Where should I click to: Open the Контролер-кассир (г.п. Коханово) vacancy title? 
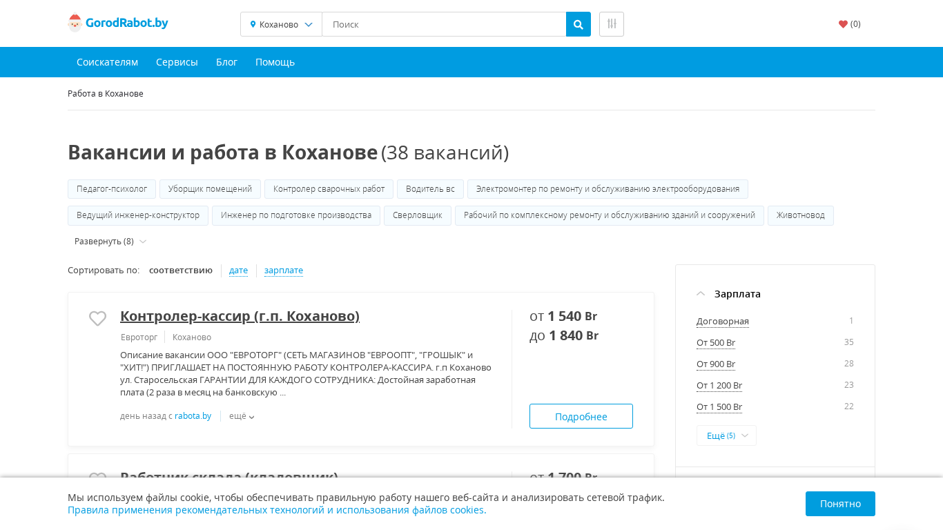pos(240,316)
